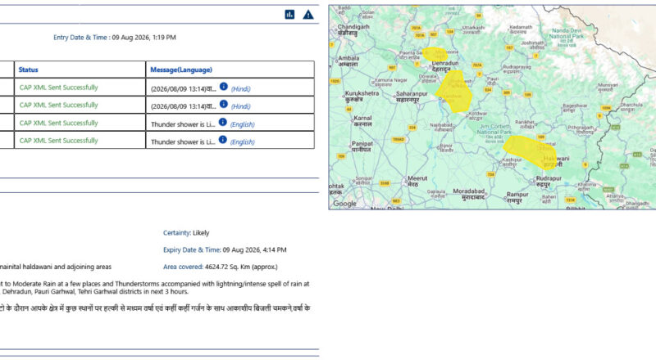Click the second (English) language link
The image size is (656, 364).
(242, 142)
